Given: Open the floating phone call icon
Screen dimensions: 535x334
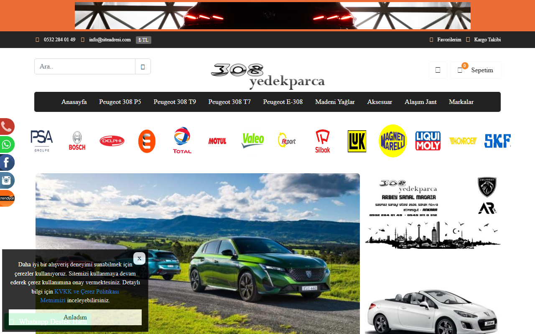Looking at the screenshot, I should coord(6,127).
